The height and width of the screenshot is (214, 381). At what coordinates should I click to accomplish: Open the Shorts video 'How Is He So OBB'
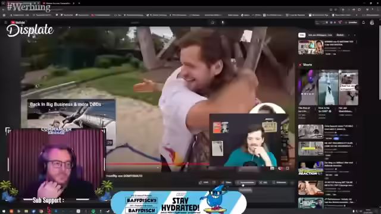click(328, 87)
